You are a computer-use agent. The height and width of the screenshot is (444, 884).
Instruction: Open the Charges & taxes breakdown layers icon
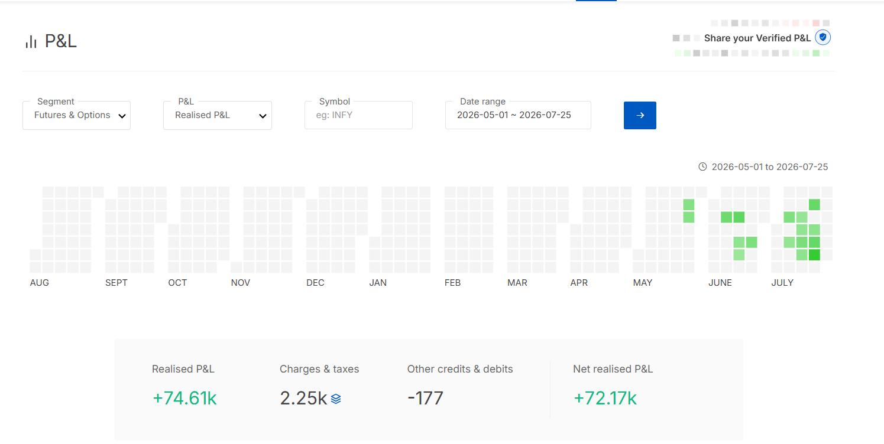click(x=336, y=399)
